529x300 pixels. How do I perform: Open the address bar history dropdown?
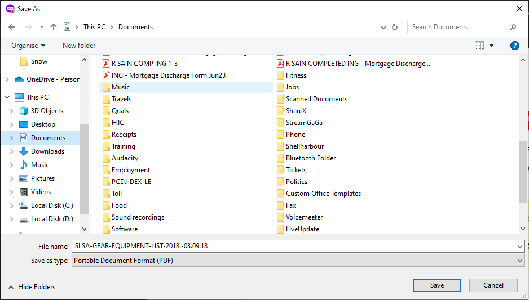[x=383, y=27]
